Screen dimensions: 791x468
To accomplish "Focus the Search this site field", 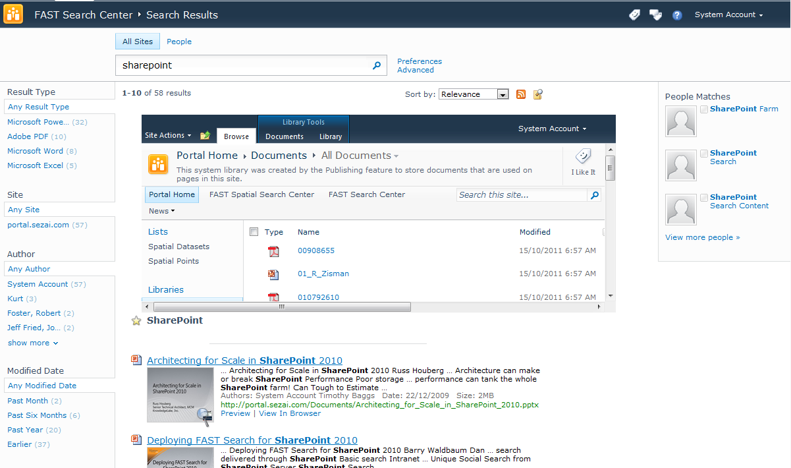I will point(522,195).
